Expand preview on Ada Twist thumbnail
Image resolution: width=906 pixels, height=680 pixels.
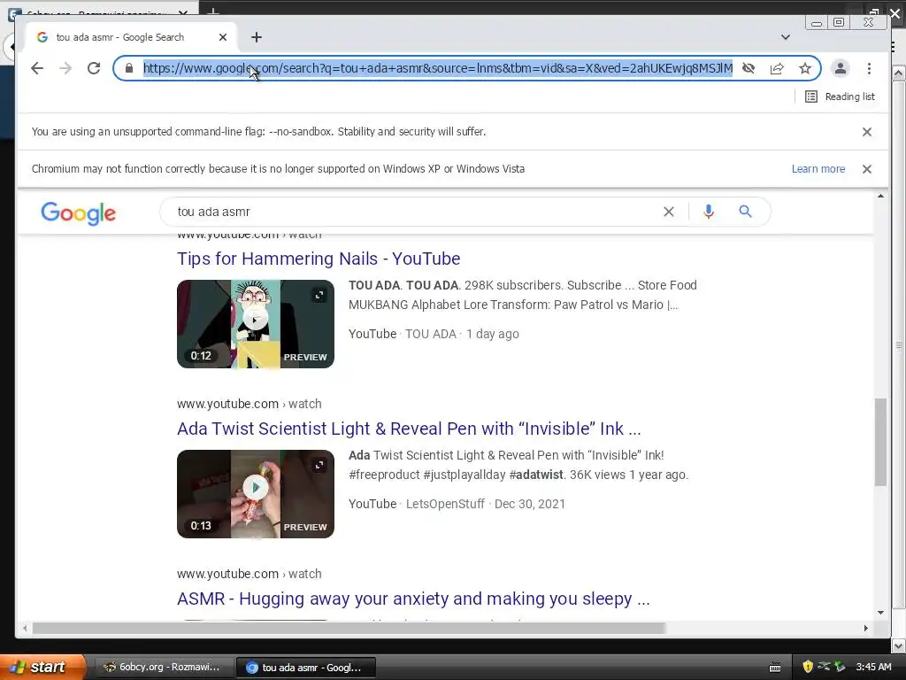pyautogui.click(x=319, y=465)
